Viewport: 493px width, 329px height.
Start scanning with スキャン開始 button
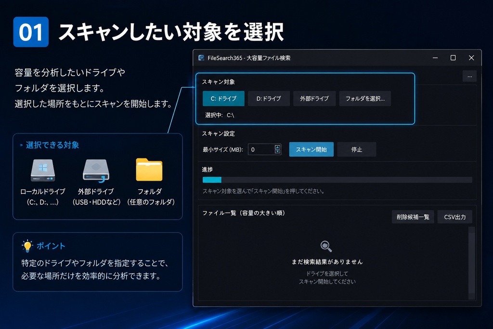(x=311, y=149)
